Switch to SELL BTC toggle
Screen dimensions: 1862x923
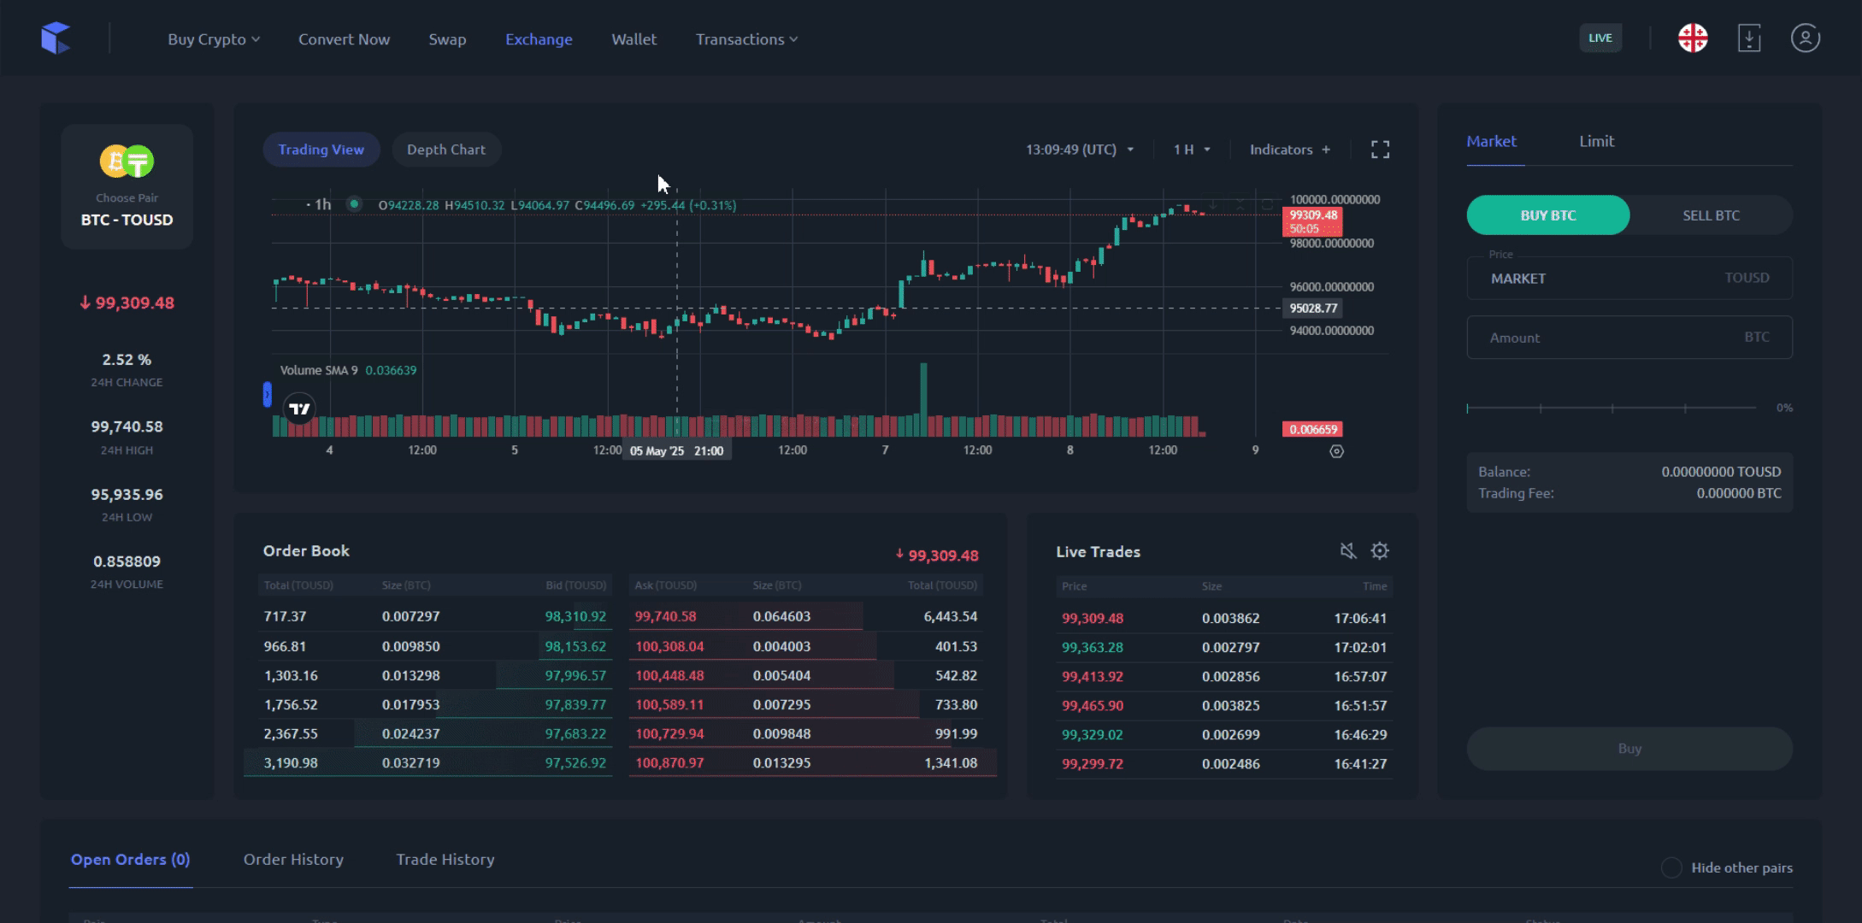[1711, 215]
